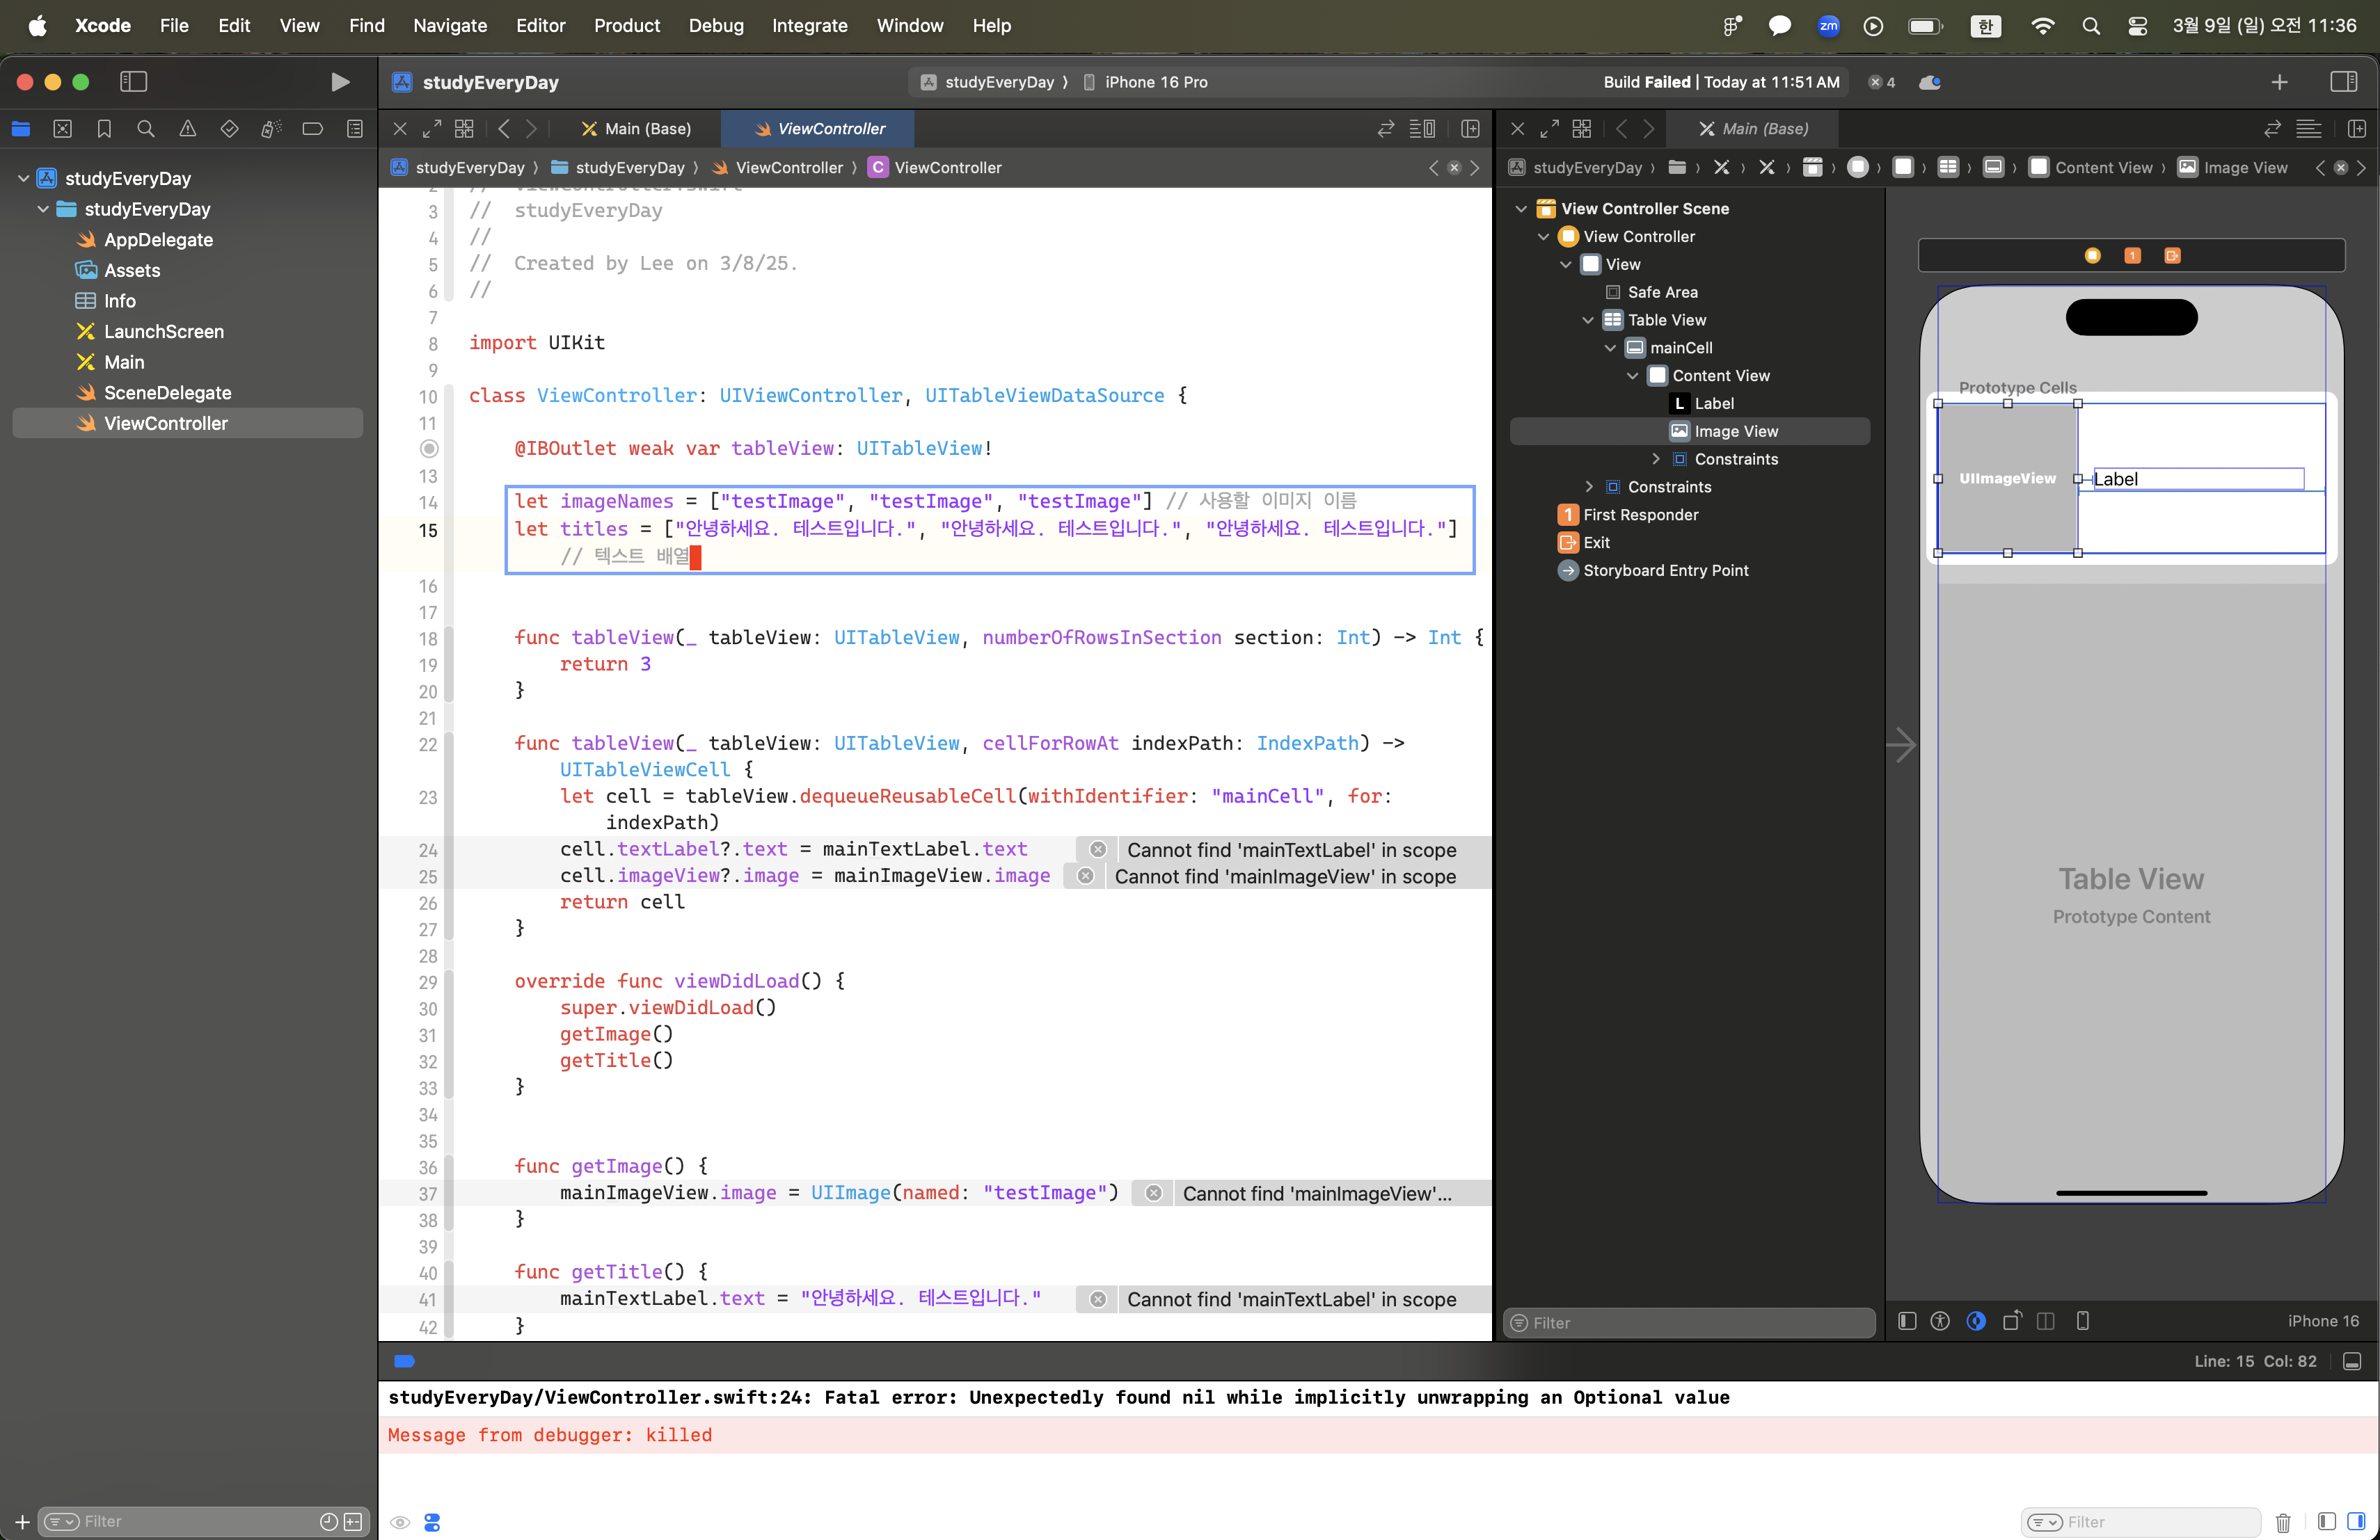Click the red error count badge

pos(1881,82)
